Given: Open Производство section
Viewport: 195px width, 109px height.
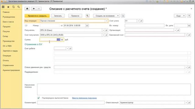Looking at the screenshot, I should (x=9, y=41).
